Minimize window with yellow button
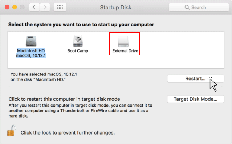The width and height of the screenshot is (232, 144). 15,7
